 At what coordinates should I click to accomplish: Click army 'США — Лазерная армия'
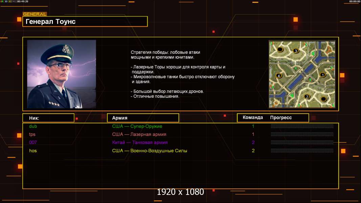pos(139,134)
